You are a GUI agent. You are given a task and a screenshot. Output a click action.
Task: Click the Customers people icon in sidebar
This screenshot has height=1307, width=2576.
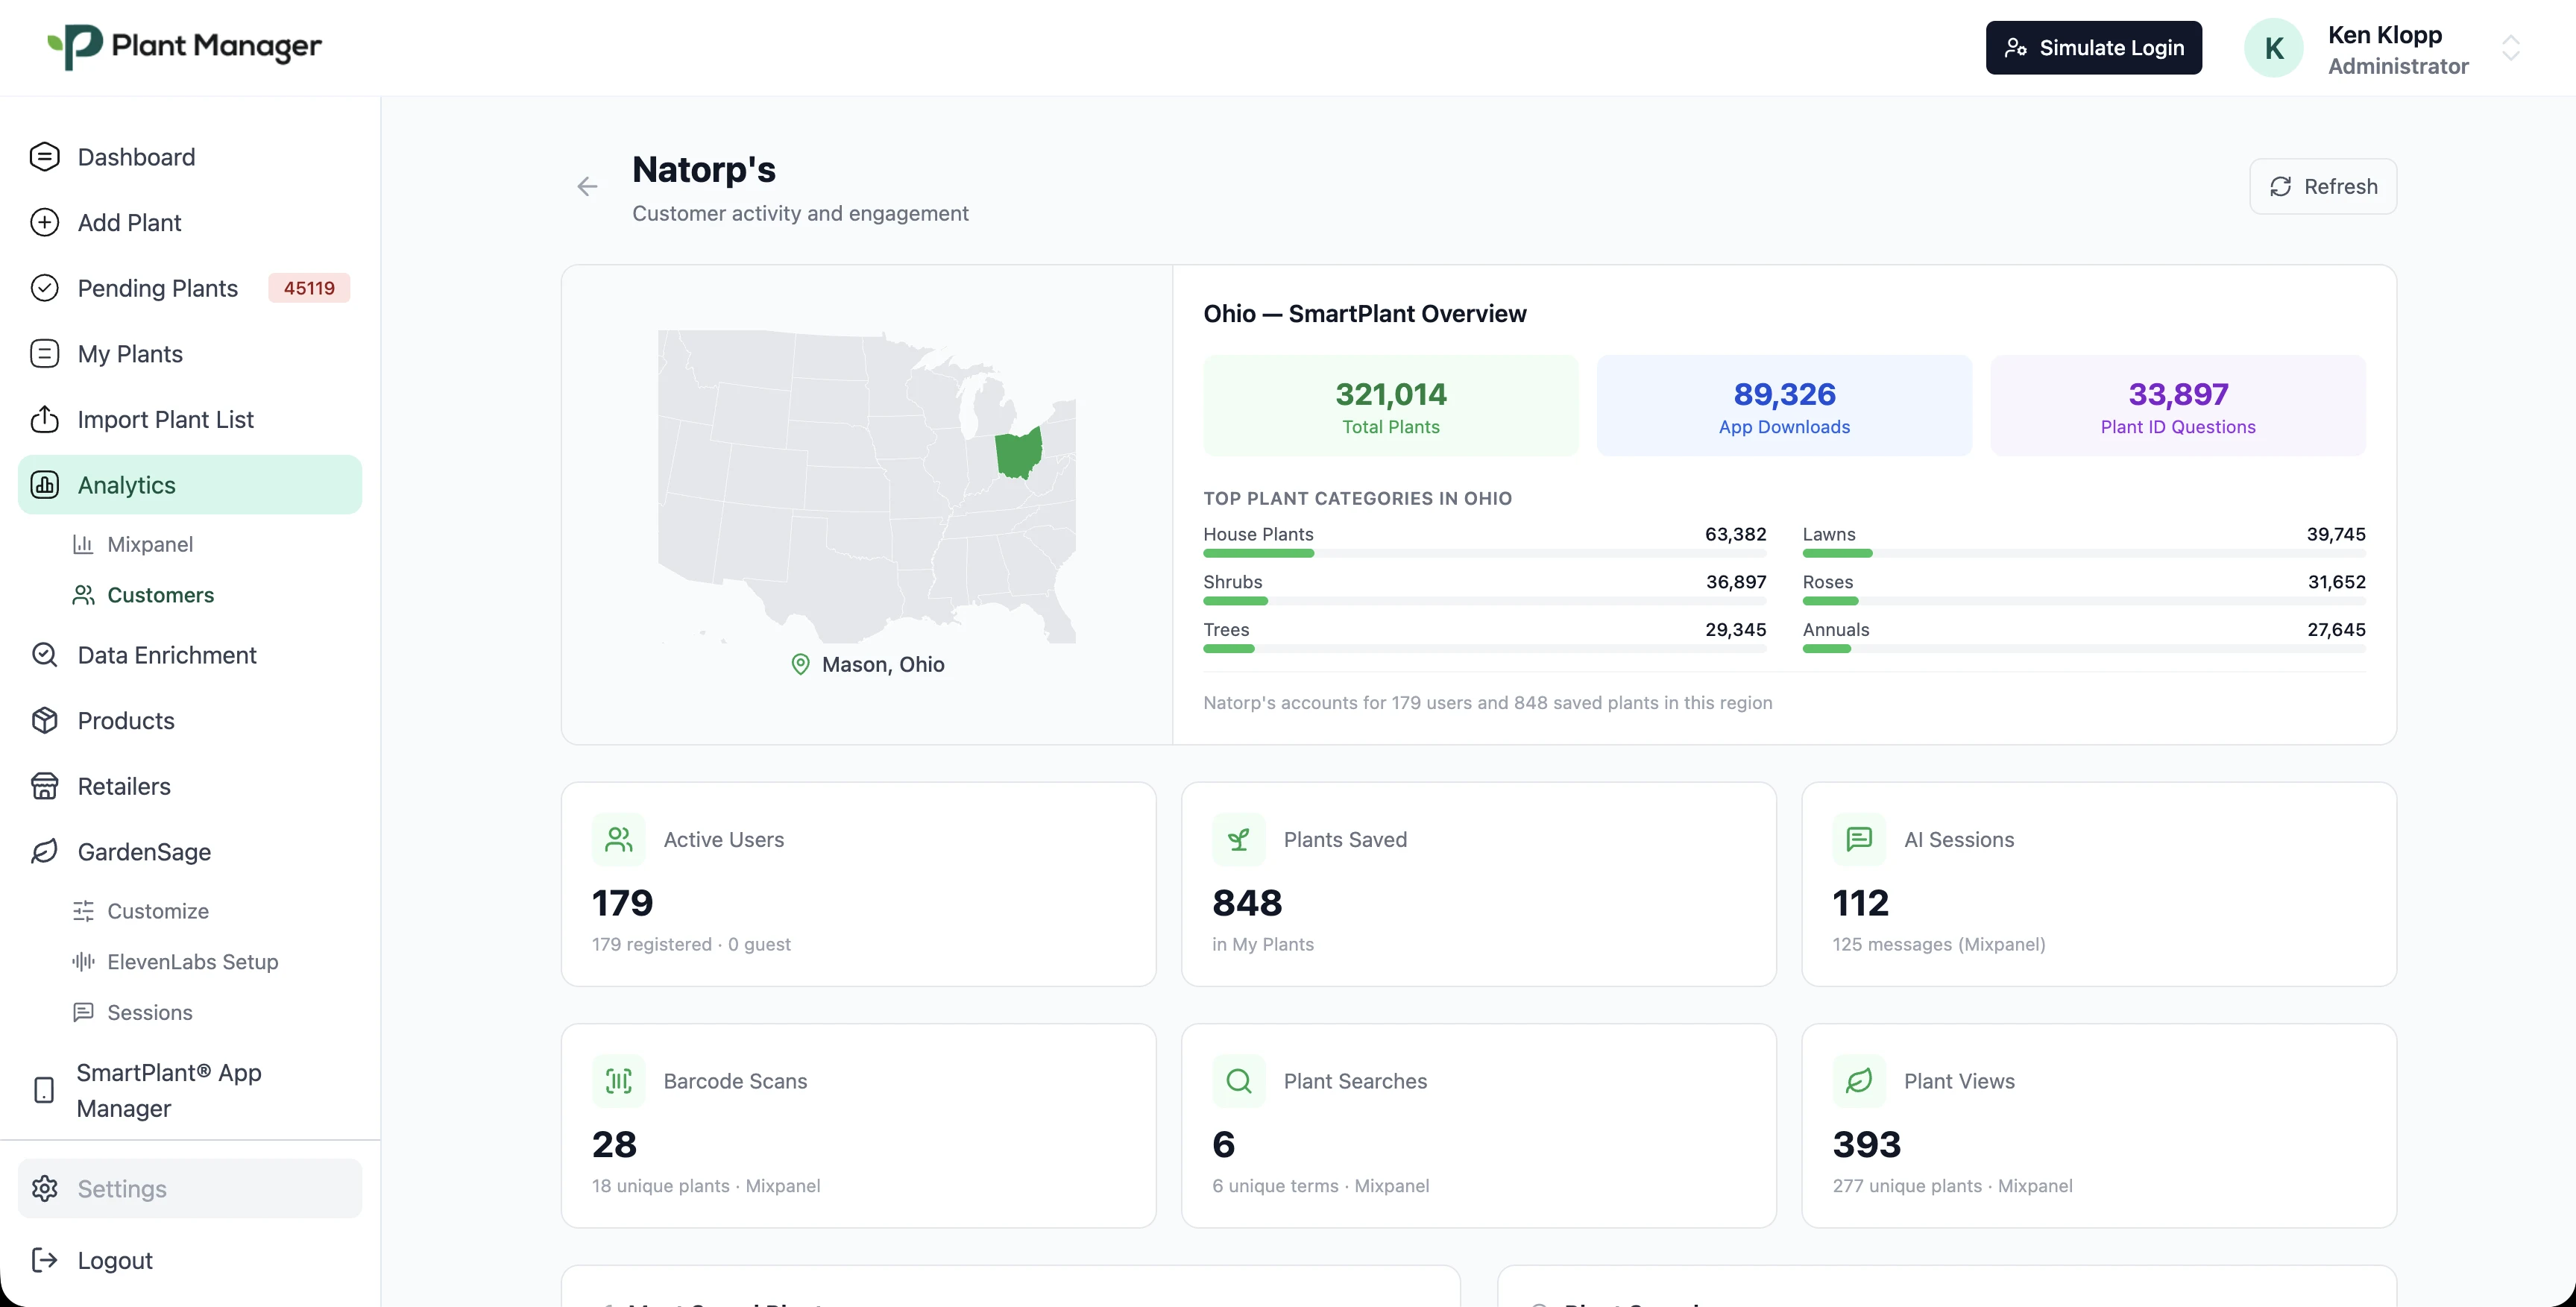point(83,595)
